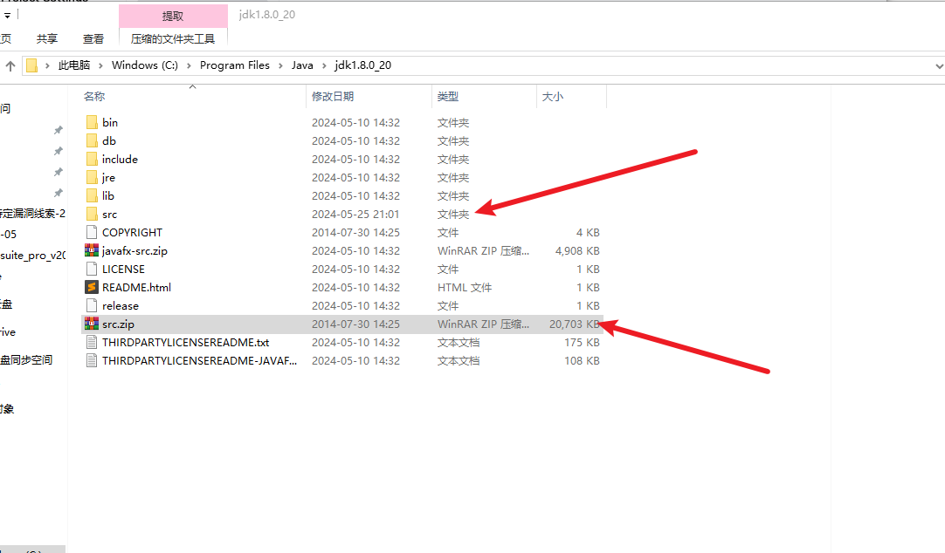Image resolution: width=945 pixels, height=553 pixels.
Task: Expand chevron after Program Files in path
Action: [280, 65]
